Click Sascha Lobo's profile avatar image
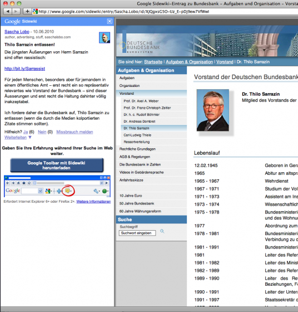 tap(105, 38)
